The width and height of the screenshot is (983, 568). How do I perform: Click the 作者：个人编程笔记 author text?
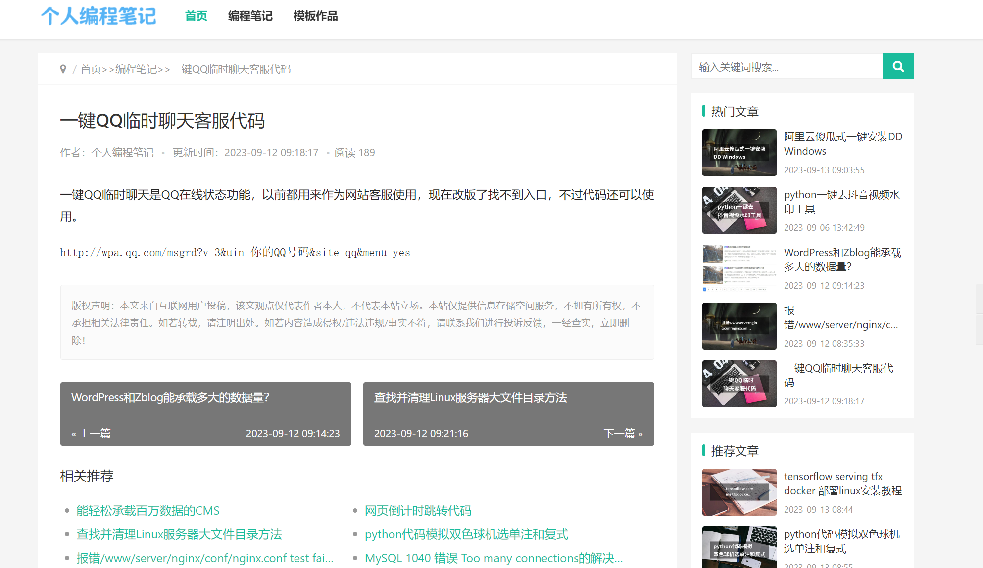click(107, 153)
